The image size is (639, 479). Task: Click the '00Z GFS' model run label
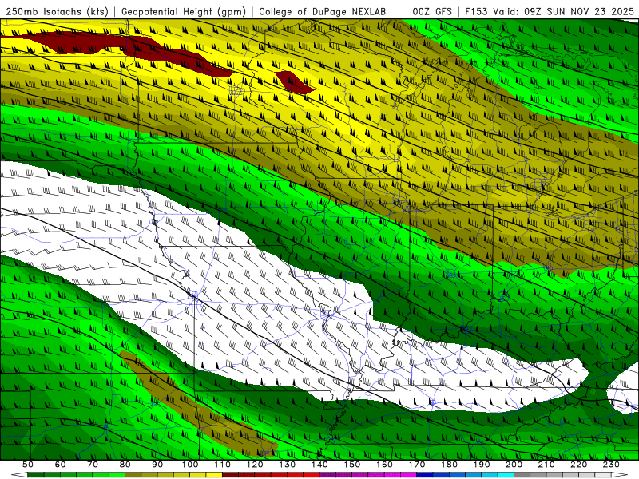[x=432, y=11]
